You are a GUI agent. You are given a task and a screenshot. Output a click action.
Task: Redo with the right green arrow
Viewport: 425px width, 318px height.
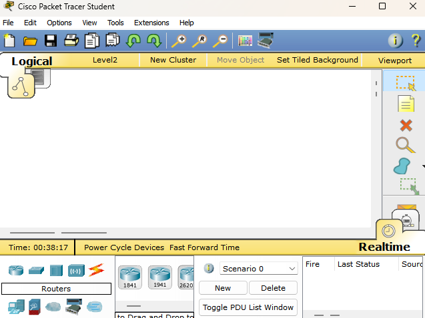point(154,41)
